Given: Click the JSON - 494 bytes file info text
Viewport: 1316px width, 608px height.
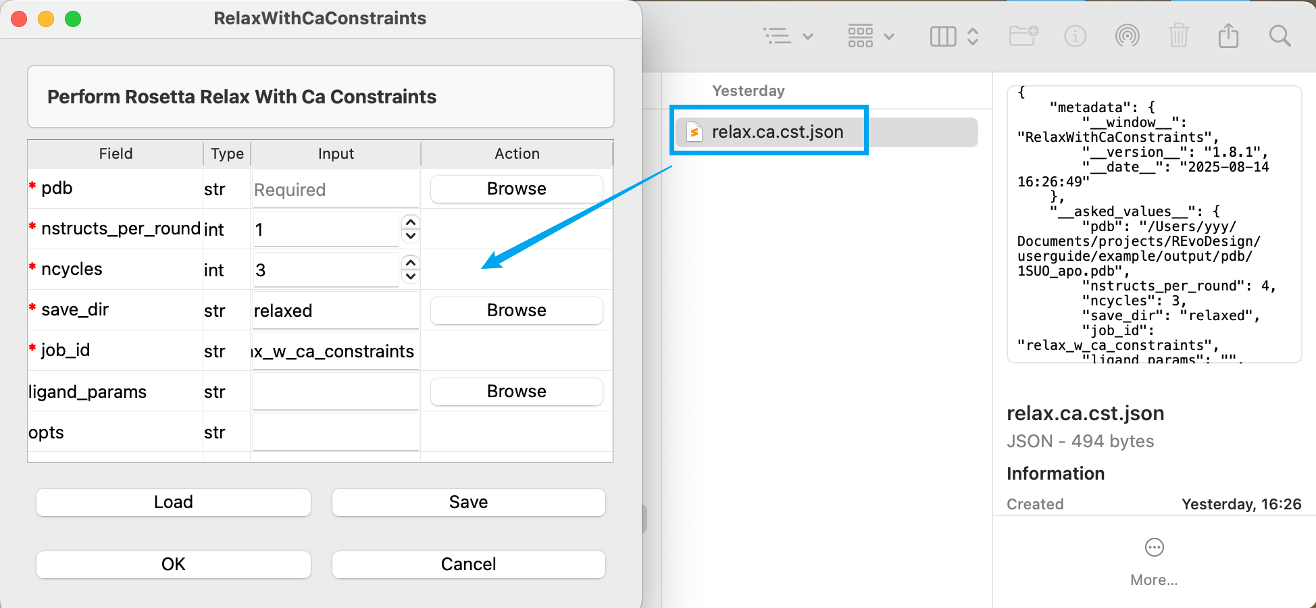Looking at the screenshot, I should click(x=1080, y=441).
